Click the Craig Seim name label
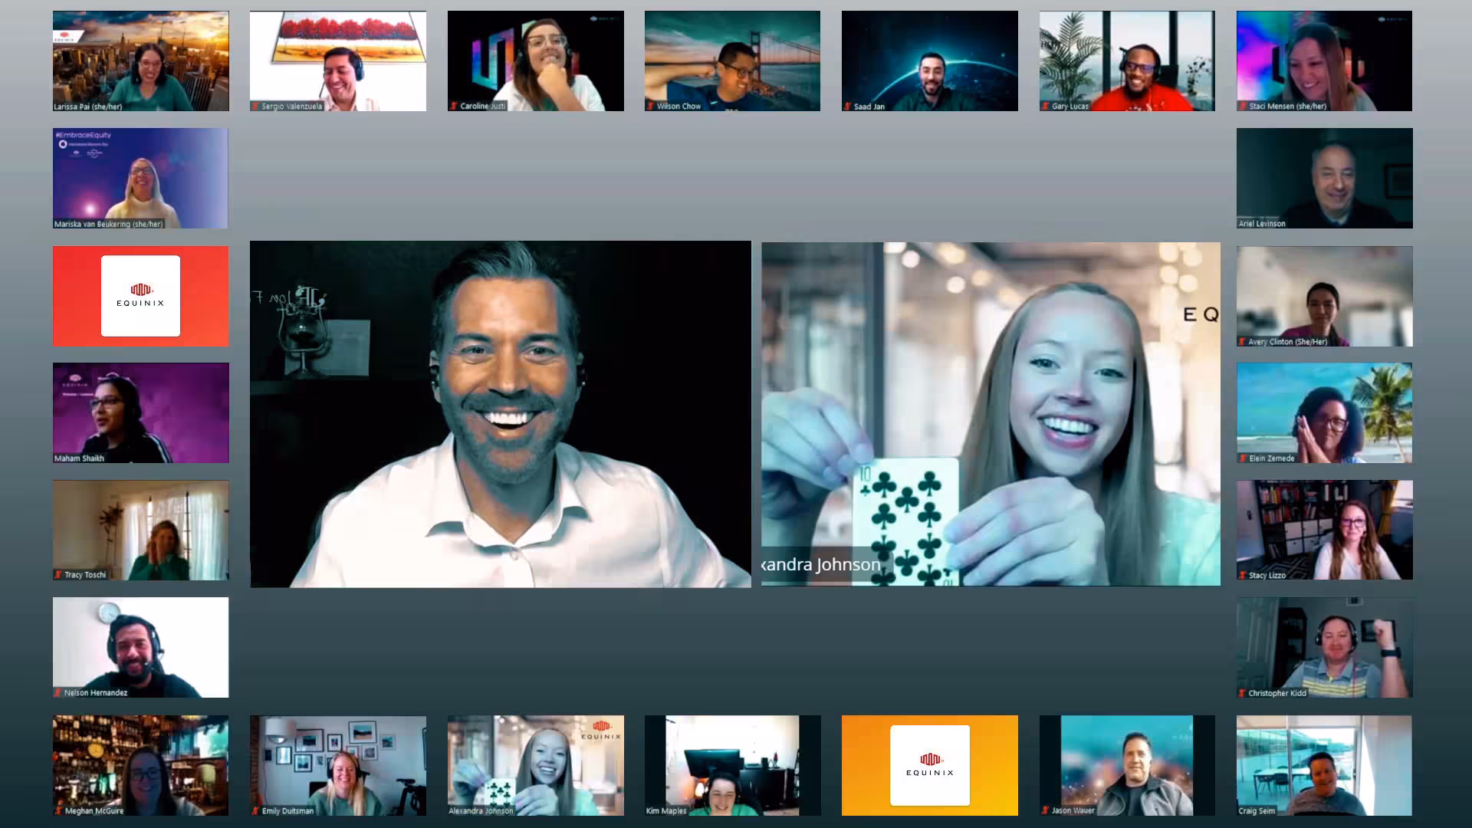Viewport: 1472px width, 828px height. click(1257, 810)
